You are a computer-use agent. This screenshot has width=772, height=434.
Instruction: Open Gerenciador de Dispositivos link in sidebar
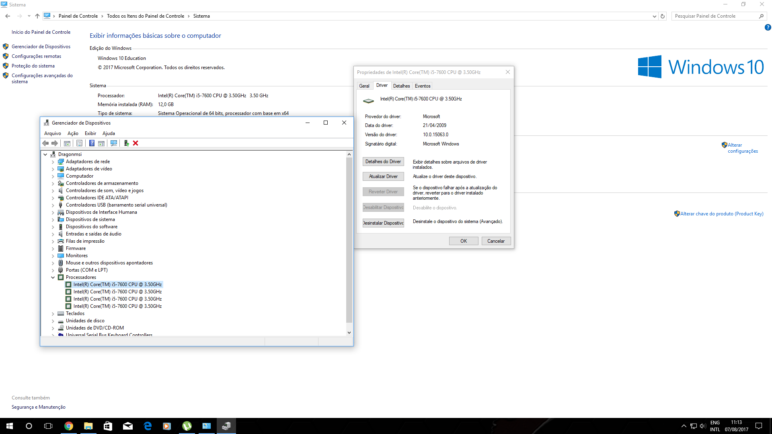[41, 47]
